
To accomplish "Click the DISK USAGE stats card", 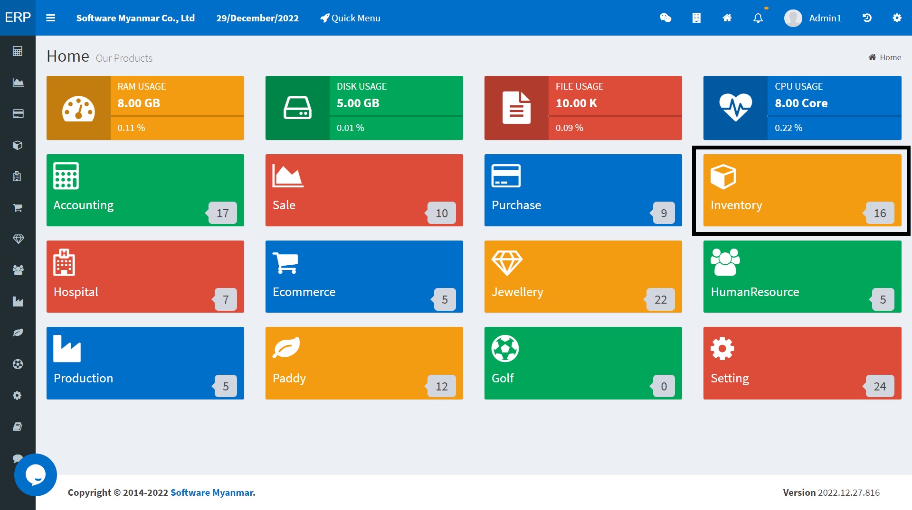I will 364,108.
